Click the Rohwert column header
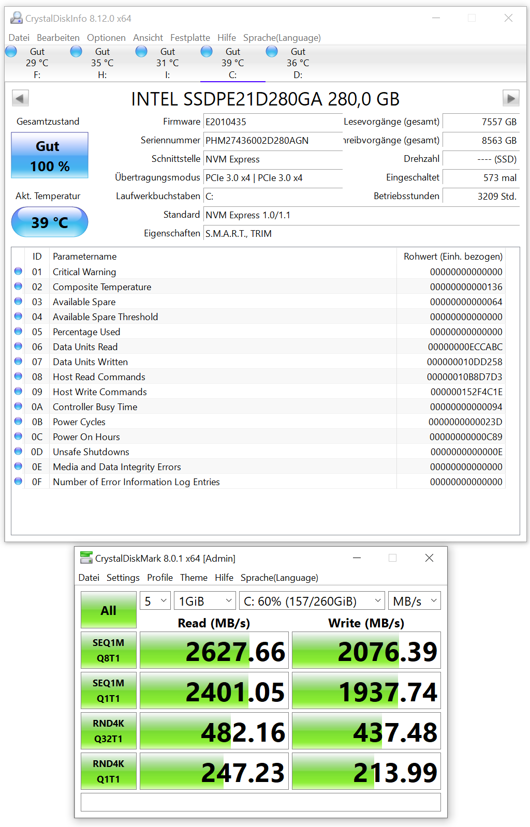The height and width of the screenshot is (827, 530). [451, 256]
